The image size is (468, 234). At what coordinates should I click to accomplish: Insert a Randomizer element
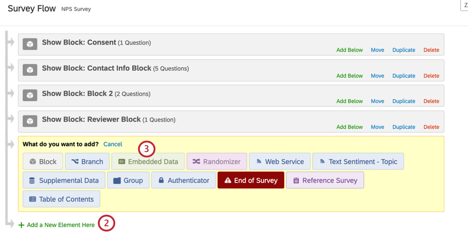(x=216, y=161)
